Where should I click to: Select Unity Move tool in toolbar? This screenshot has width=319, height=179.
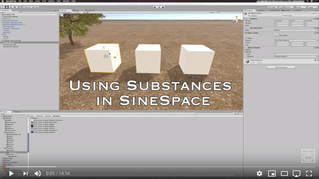(7, 7)
